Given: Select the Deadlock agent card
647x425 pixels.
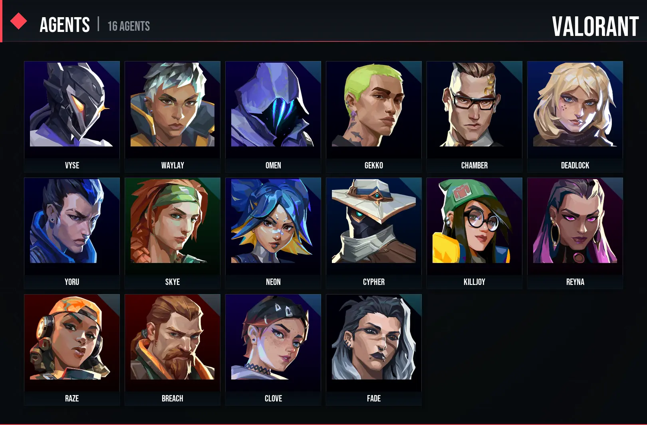Looking at the screenshot, I should click(575, 117).
